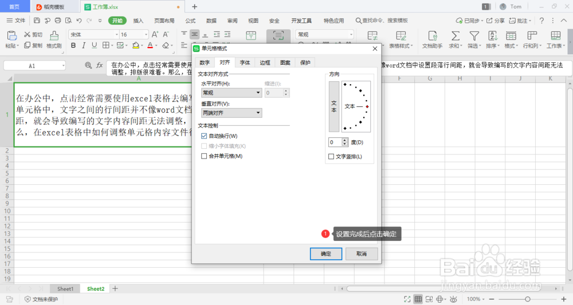Viewport: 573px width, 305px height.
Task: Open the 插入 ribbon tab
Action: 138,21
